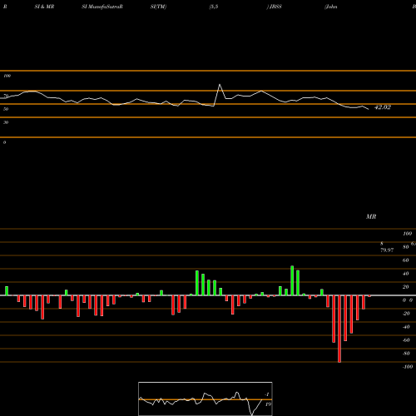Click the 'SI MunafaSutraR' header label
Screen dimensions: 416x416
[x=102, y=7]
